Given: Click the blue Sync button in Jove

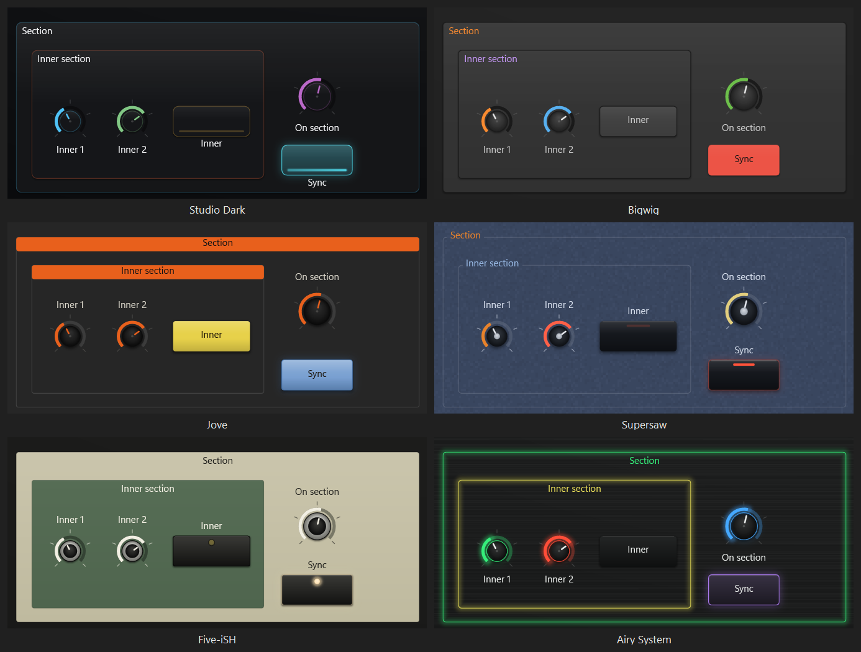Looking at the screenshot, I should point(317,375).
